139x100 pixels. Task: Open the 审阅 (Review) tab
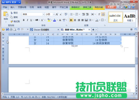pos(39,7)
